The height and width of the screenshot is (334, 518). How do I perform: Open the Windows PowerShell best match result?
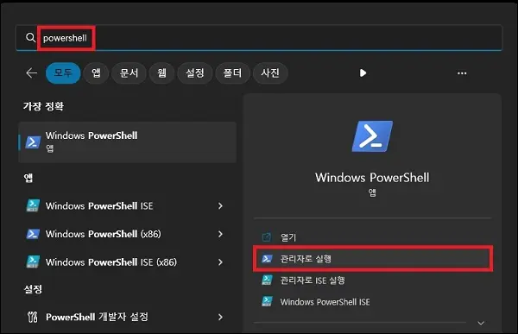coord(128,142)
